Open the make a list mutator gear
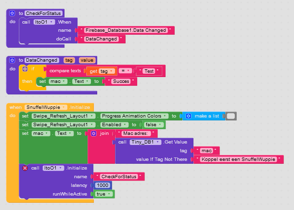Viewport: 294px width, 210px height. pos(189,116)
